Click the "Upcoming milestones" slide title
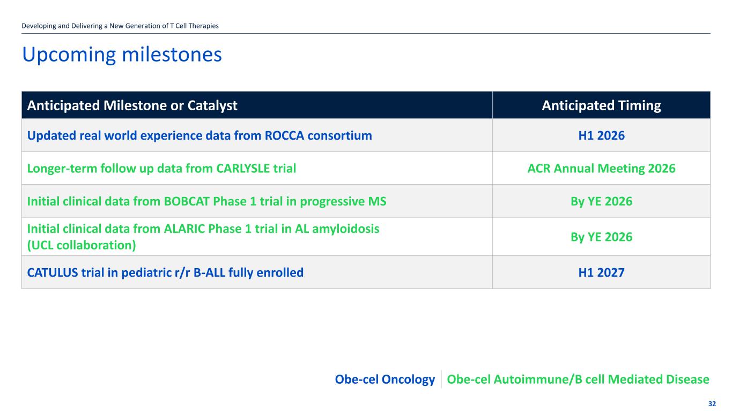 coord(122,55)
